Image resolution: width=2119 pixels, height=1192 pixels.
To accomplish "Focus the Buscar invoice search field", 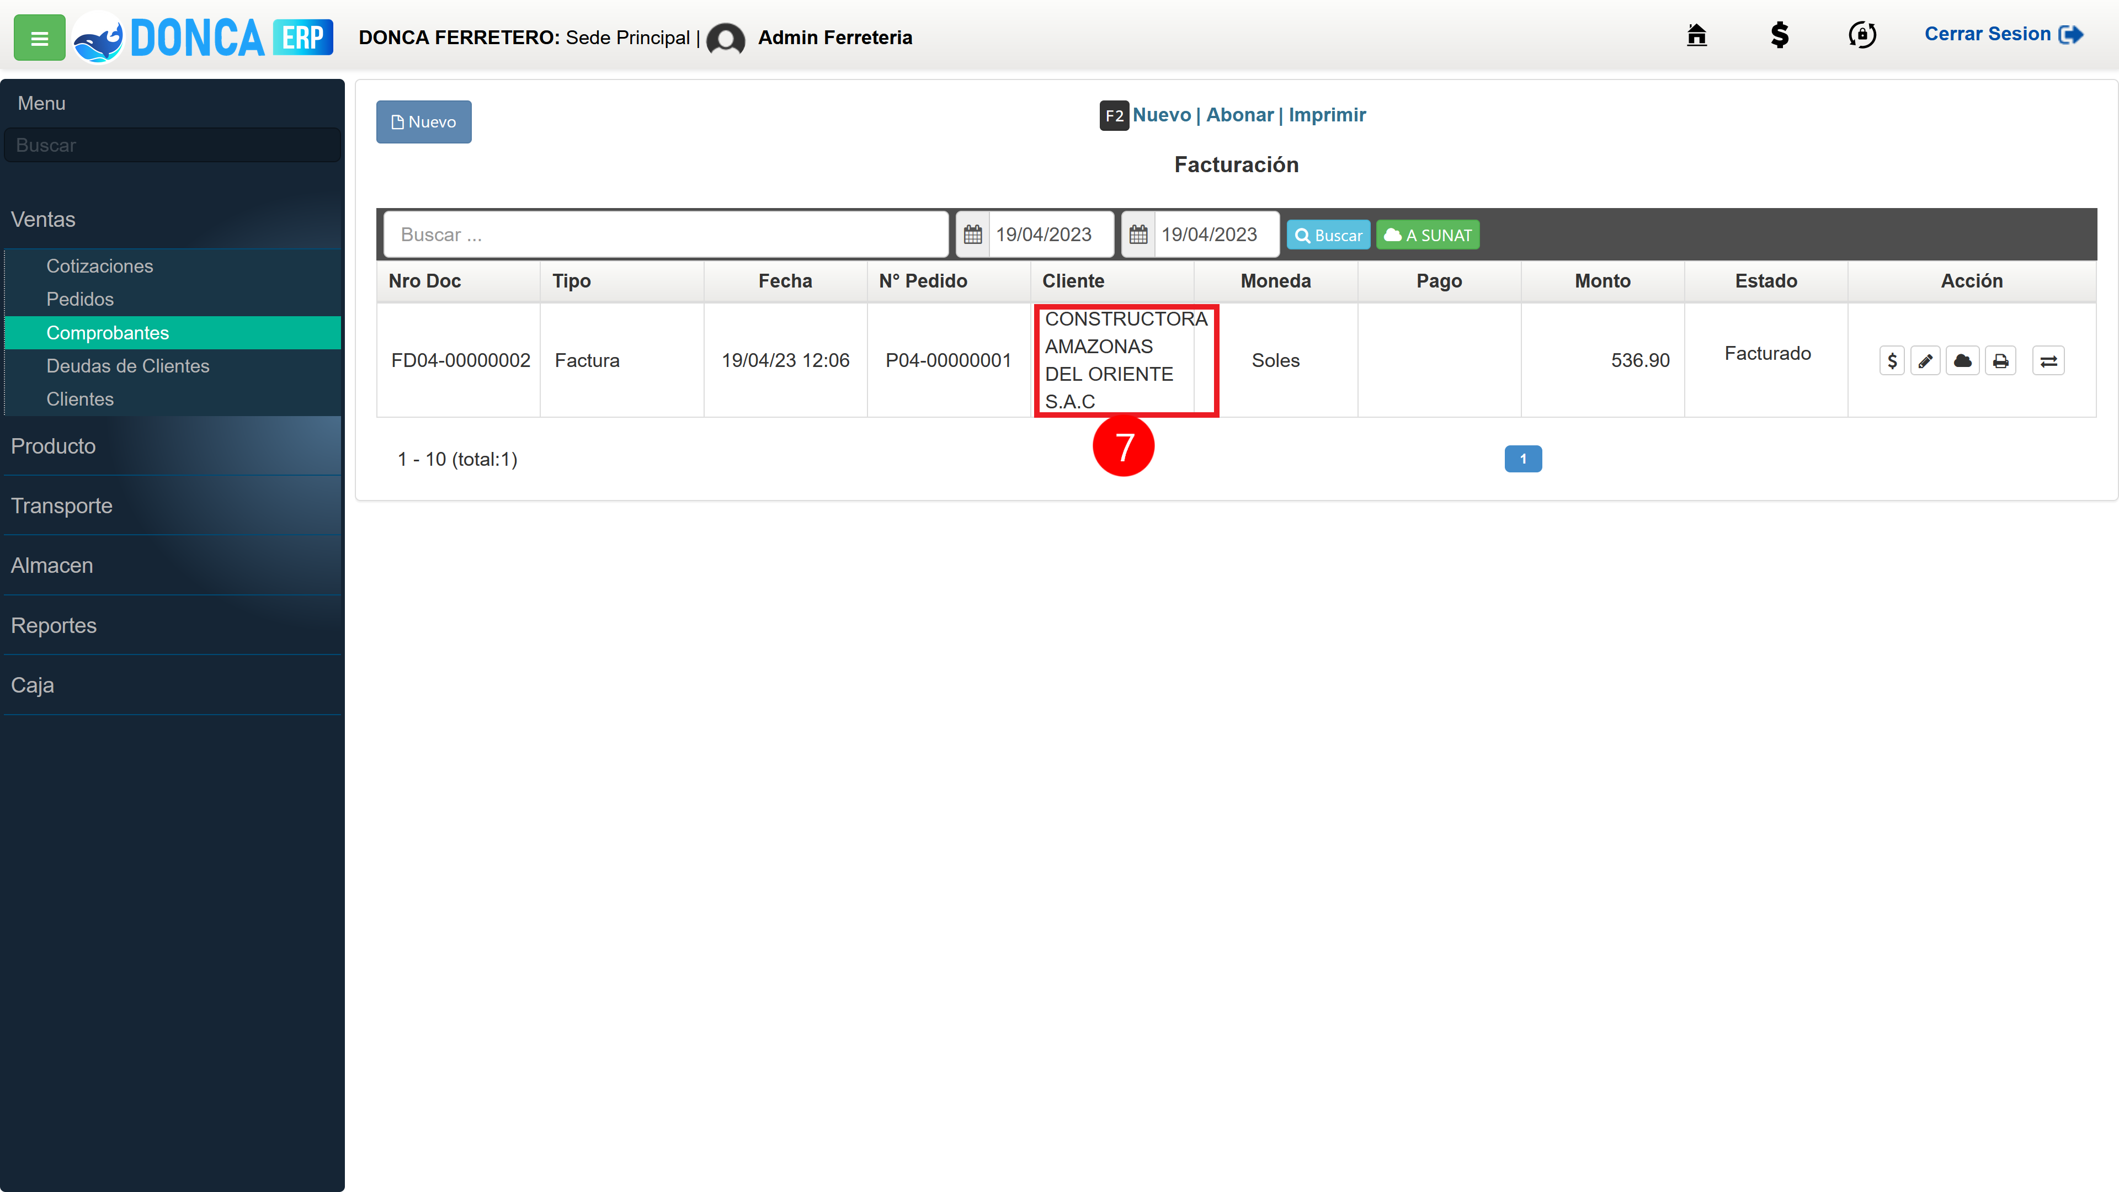I will [x=666, y=235].
